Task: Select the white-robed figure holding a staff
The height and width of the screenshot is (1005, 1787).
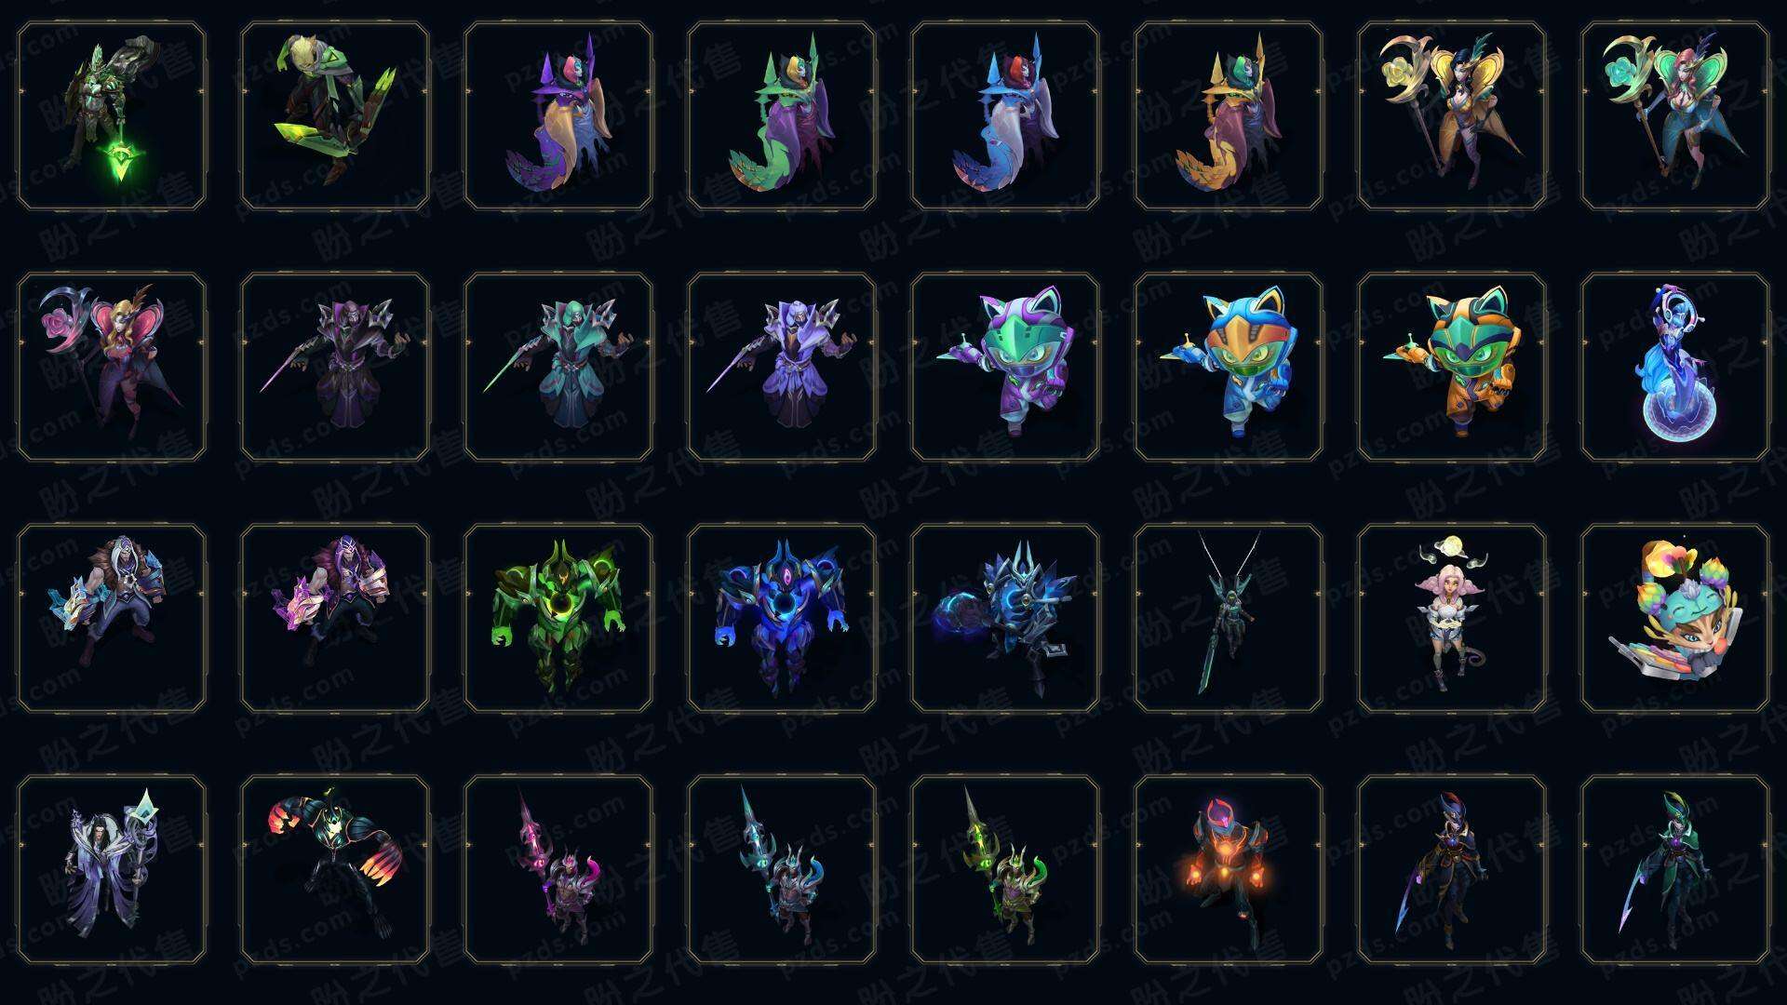Action: pos(112,869)
